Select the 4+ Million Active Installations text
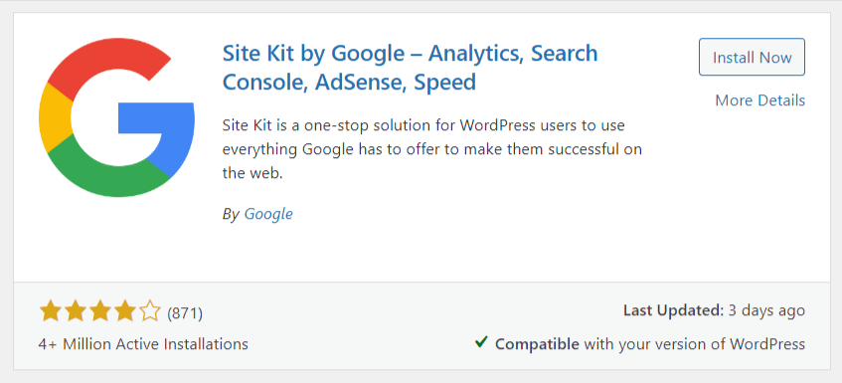842x383 pixels. [143, 344]
